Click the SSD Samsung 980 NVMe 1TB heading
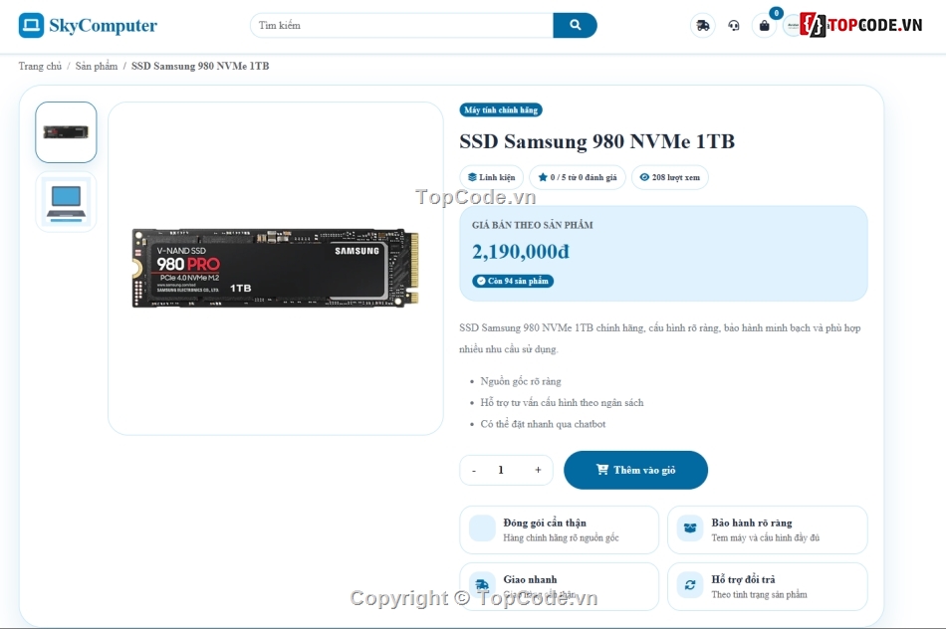 click(597, 141)
